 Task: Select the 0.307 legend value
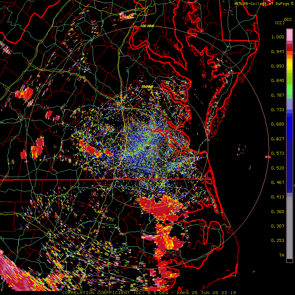point(278,226)
